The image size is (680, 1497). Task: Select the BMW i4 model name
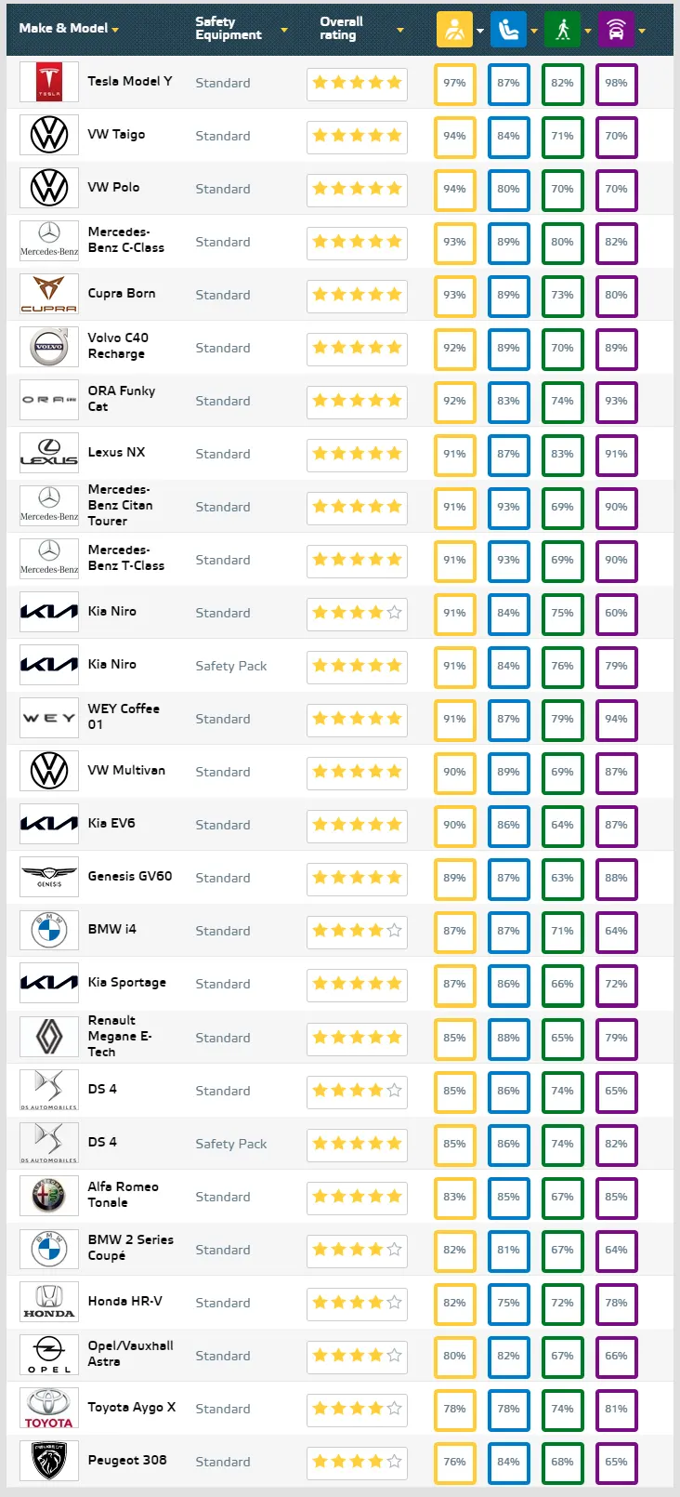pyautogui.click(x=111, y=929)
